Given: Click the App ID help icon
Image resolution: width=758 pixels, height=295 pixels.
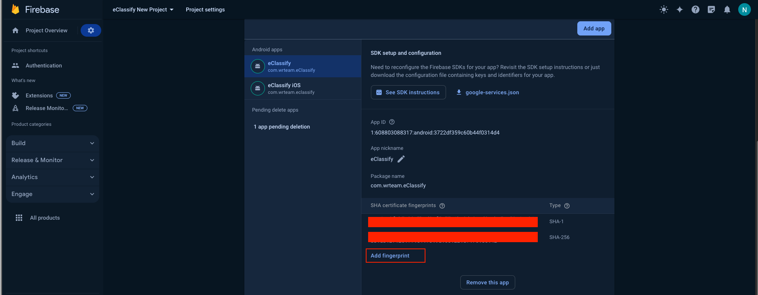Looking at the screenshot, I should pyautogui.click(x=392, y=122).
